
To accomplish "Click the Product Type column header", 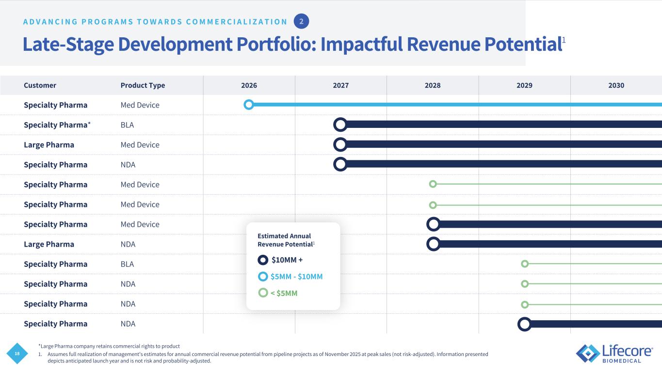I will pyautogui.click(x=143, y=85).
